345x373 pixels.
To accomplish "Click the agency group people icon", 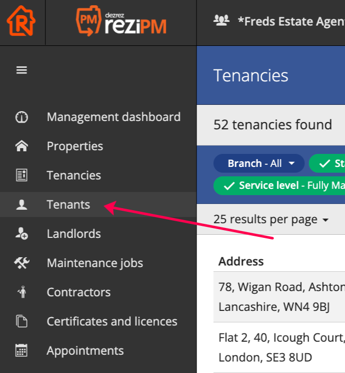I will point(221,20).
